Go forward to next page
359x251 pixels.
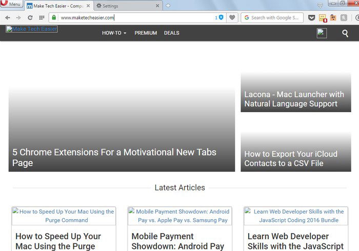coord(18,17)
